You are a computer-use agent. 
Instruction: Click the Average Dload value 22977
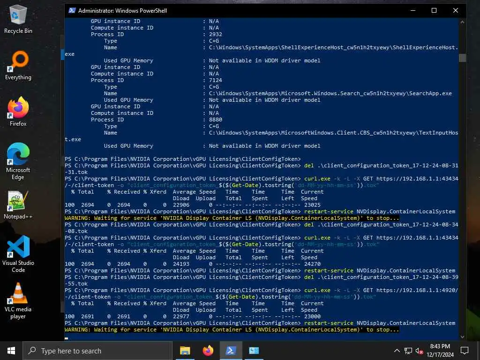tap(181, 316)
